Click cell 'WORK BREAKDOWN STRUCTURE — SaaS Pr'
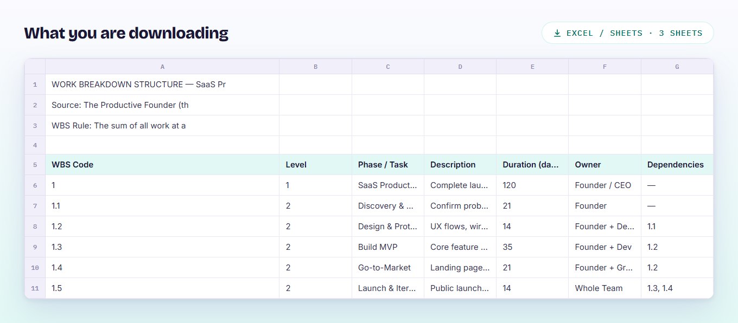Image resolution: width=738 pixels, height=323 pixels. 162,85
